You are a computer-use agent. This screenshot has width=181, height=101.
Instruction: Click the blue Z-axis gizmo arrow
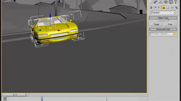pos(50,15)
